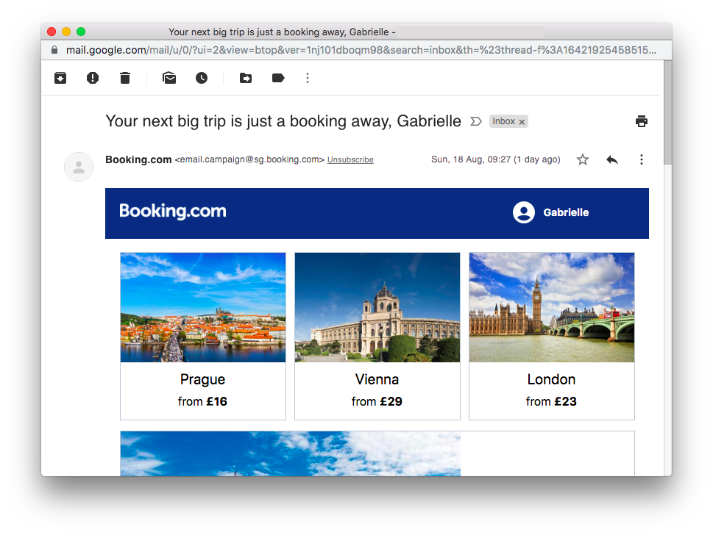Open the Labels icon in toolbar
This screenshot has height=535, width=713.
point(278,78)
